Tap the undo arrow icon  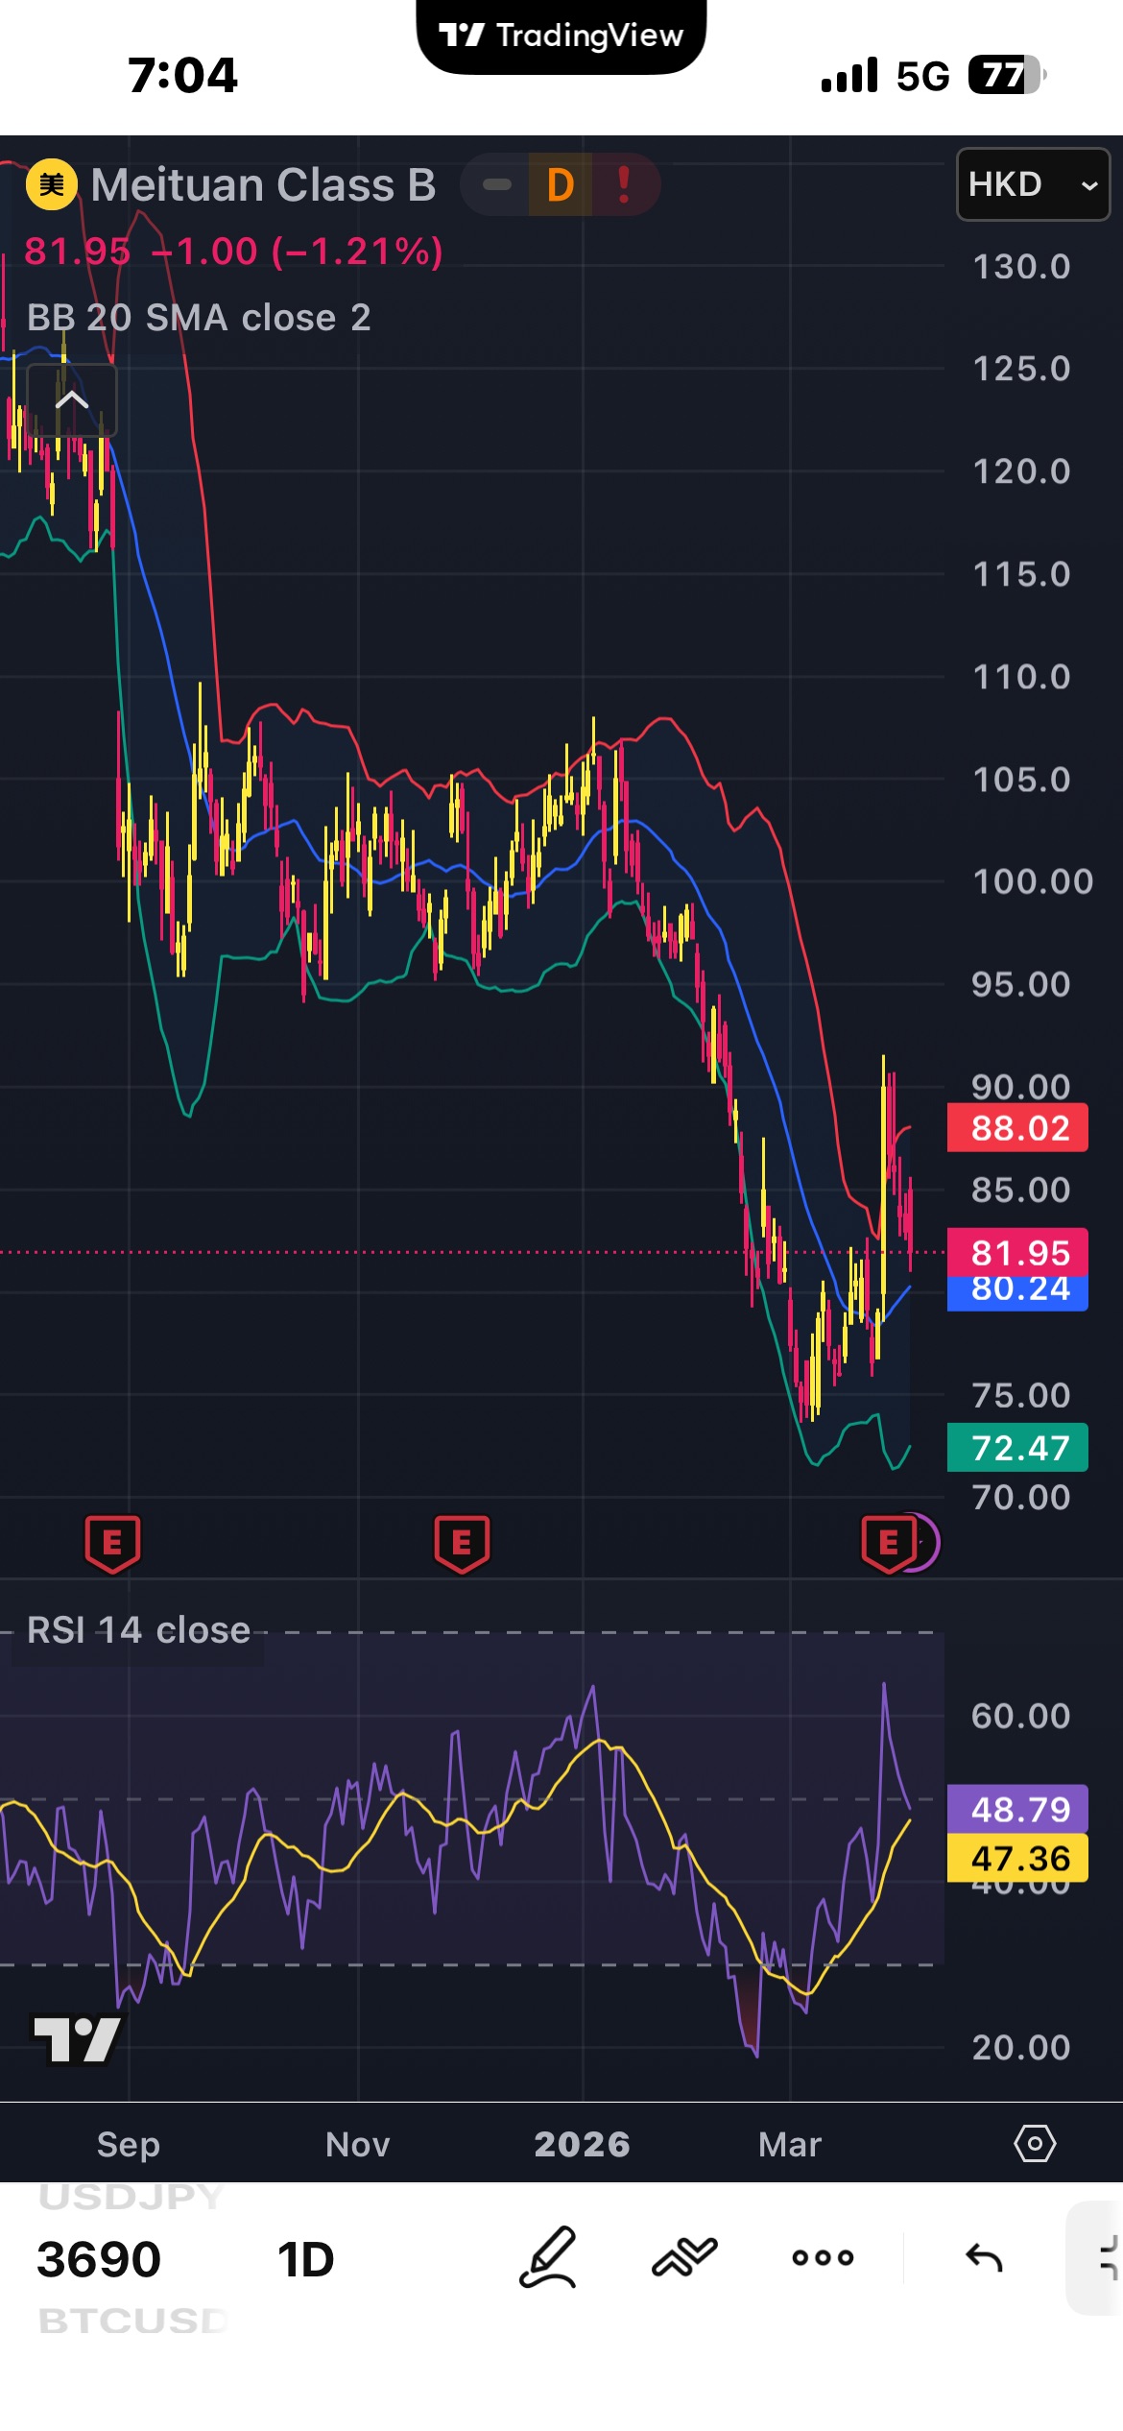pyautogui.click(x=984, y=2257)
